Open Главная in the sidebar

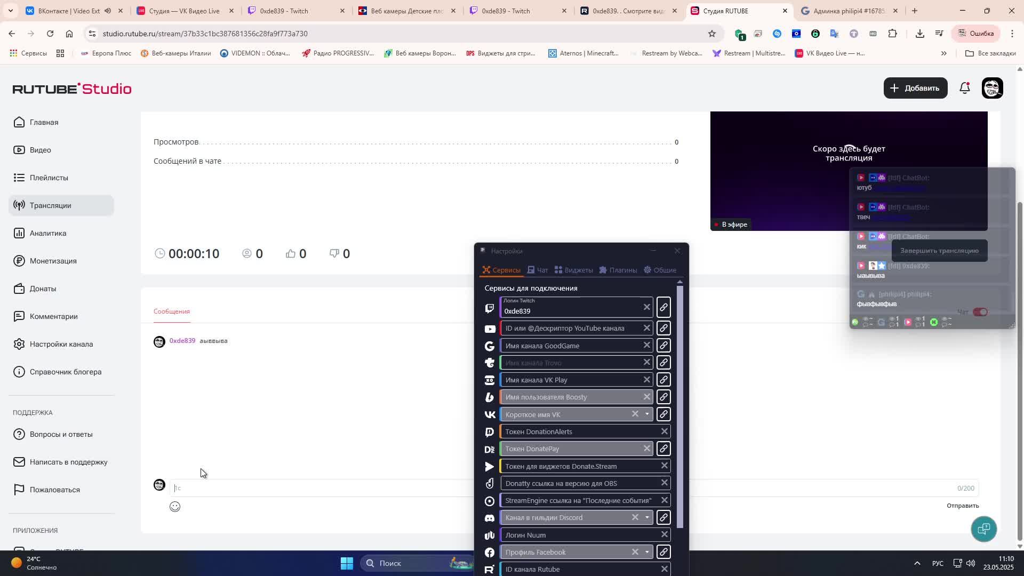click(61, 122)
